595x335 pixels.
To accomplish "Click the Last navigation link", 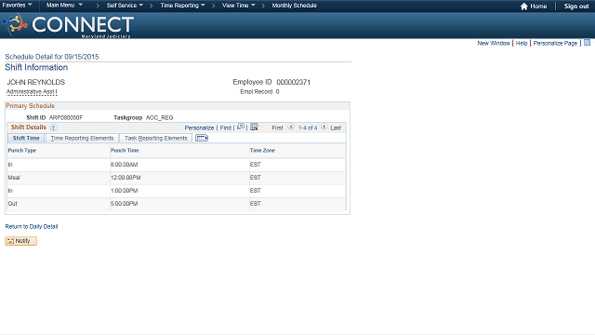I will coord(336,128).
